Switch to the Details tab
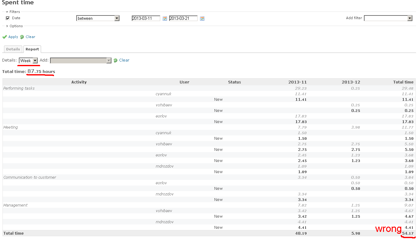 (13, 49)
